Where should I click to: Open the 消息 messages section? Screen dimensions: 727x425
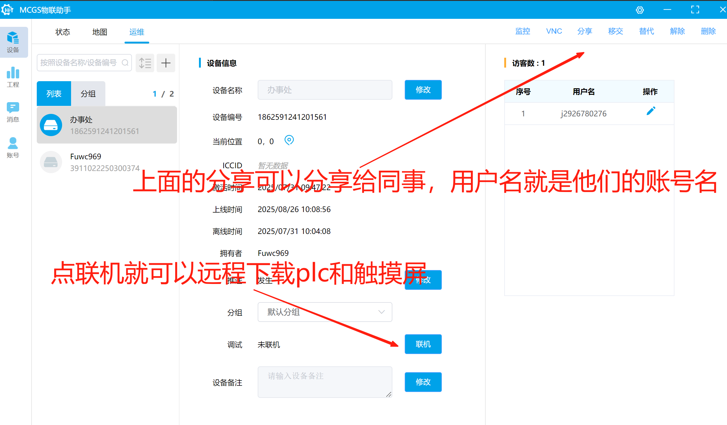coord(13,112)
